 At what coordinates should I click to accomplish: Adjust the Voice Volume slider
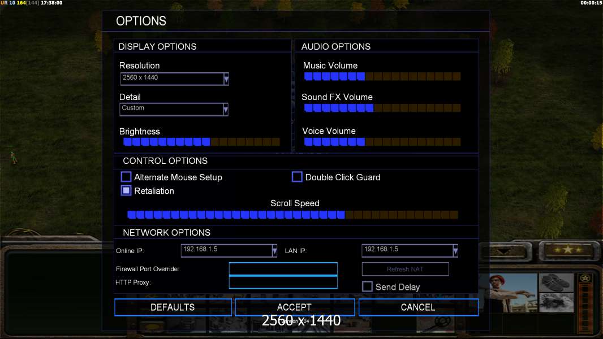[x=382, y=142]
